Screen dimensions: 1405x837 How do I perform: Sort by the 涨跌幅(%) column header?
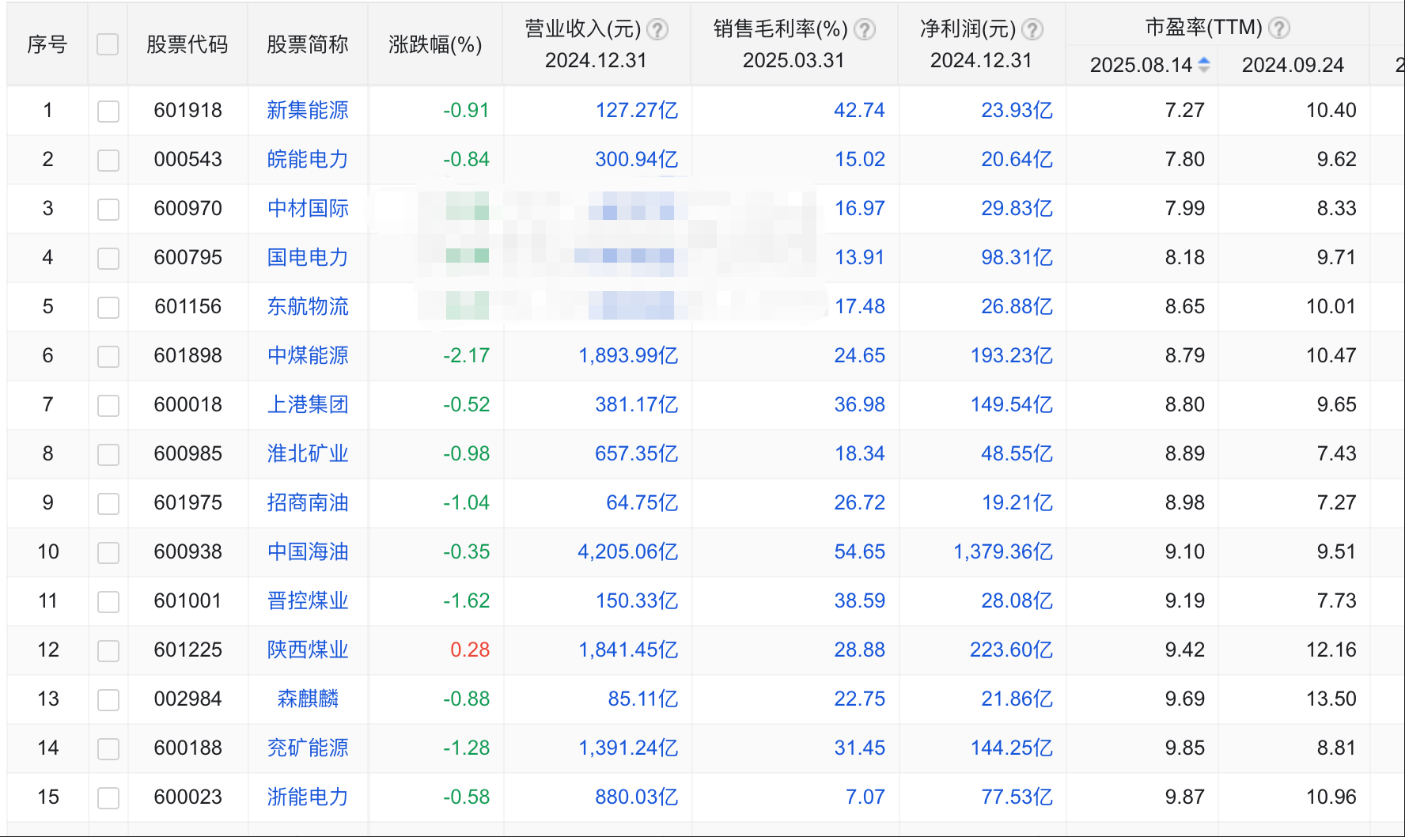[435, 44]
